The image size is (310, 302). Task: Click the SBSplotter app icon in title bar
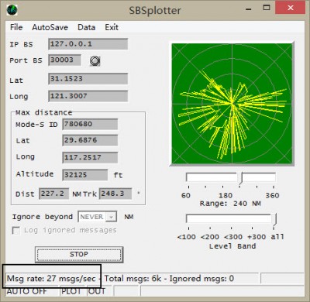click(x=12, y=10)
